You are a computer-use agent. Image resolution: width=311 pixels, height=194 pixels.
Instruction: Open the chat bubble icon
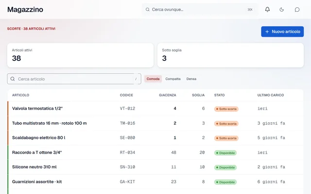coord(297,10)
